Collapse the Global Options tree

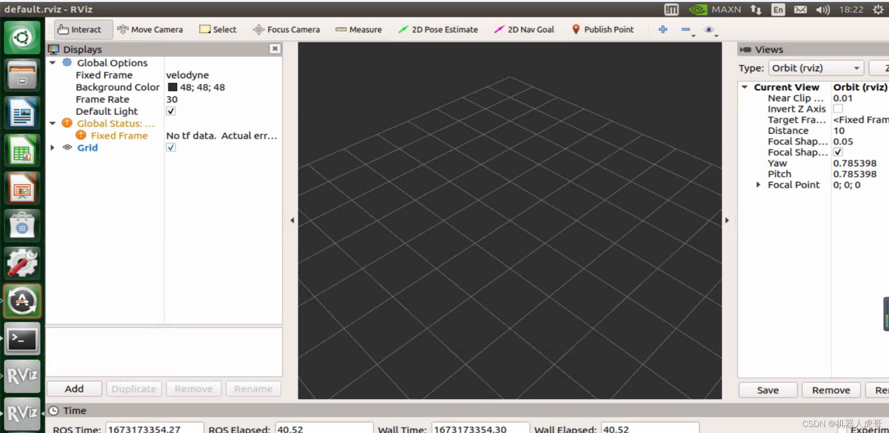pos(52,63)
